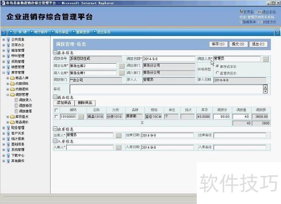This screenshot has width=281, height=204.
Task: Check the box for product row 10100001
Action: coord(56,117)
